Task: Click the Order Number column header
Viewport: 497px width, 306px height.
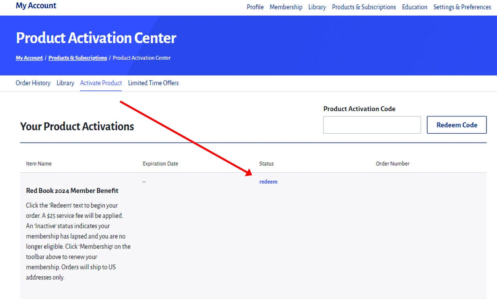Action: click(x=393, y=164)
